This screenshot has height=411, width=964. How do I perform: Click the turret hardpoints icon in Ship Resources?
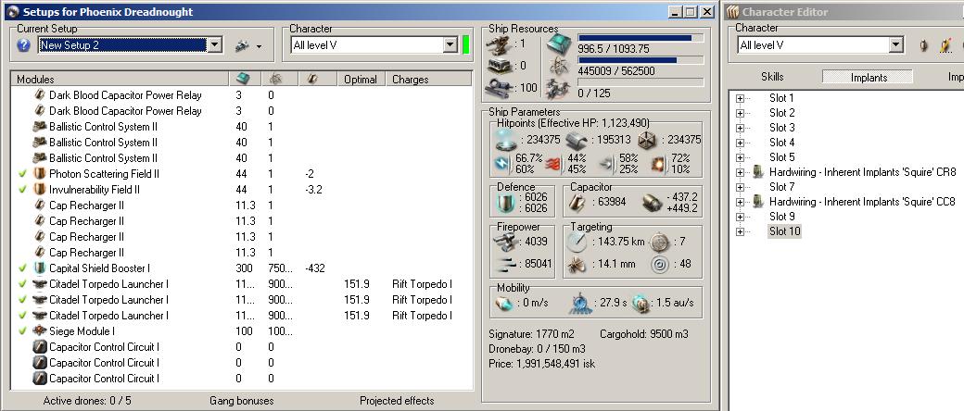(x=498, y=44)
